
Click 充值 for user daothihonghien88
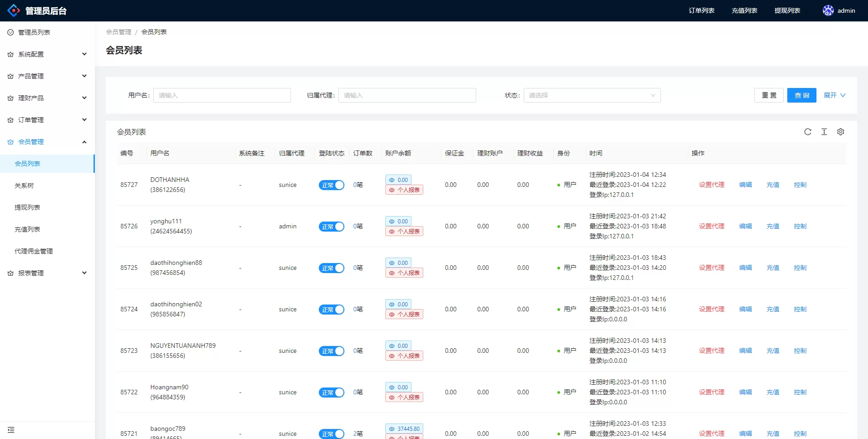pos(773,268)
